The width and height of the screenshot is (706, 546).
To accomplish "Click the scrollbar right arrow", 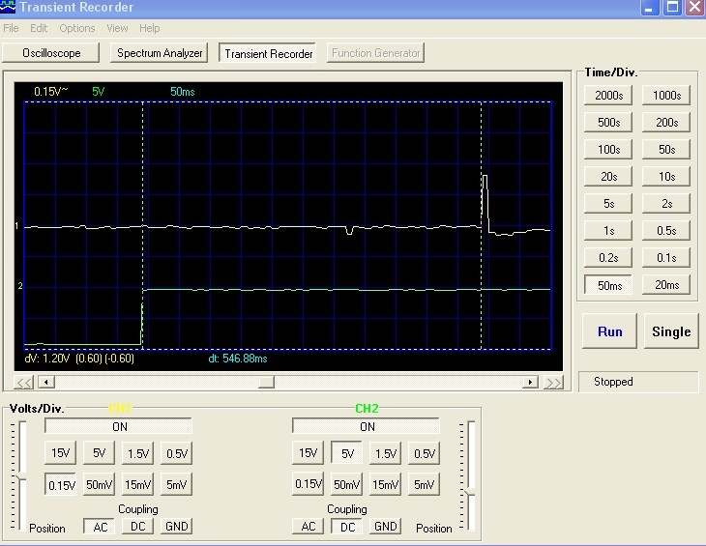I will (530, 383).
